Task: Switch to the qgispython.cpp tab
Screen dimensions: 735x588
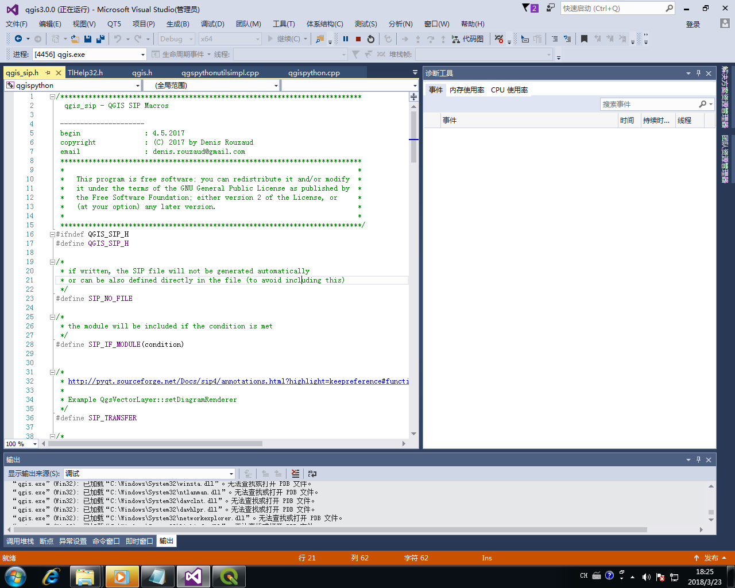Action: point(314,72)
